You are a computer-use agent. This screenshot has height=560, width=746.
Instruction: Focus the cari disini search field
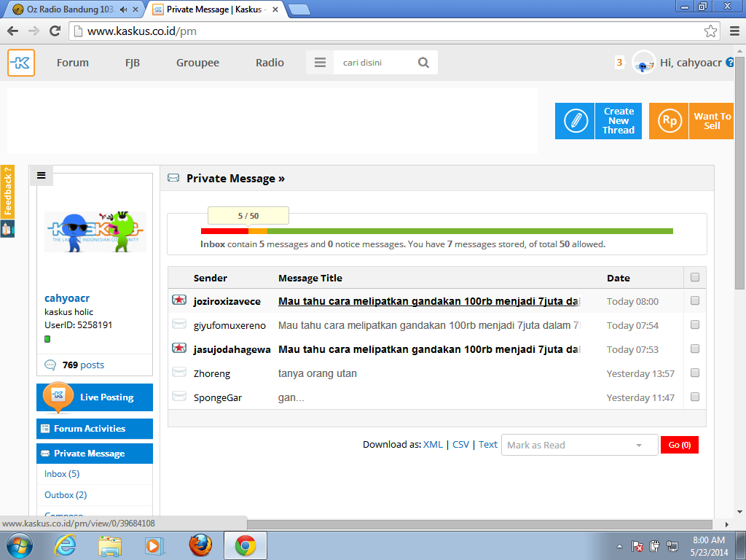coord(375,63)
